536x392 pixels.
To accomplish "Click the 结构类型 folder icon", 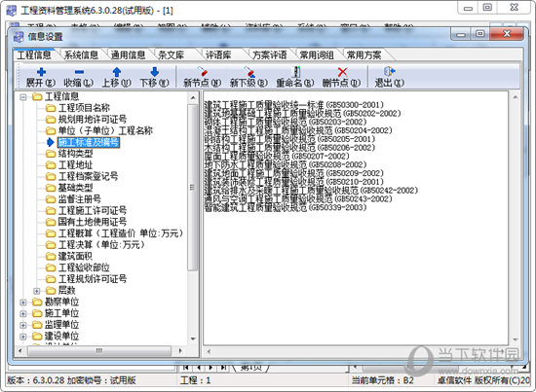I will pos(51,154).
